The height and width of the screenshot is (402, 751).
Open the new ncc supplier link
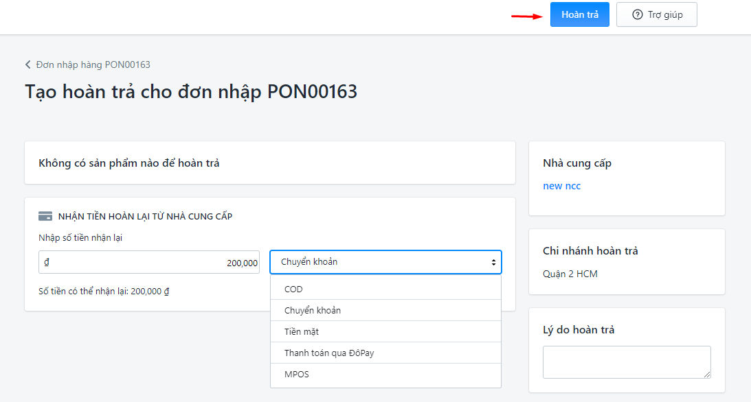(562, 186)
